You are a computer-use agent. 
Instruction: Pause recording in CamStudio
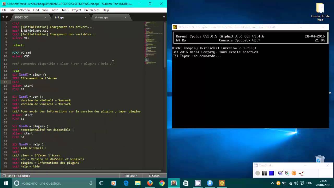[265, 173]
